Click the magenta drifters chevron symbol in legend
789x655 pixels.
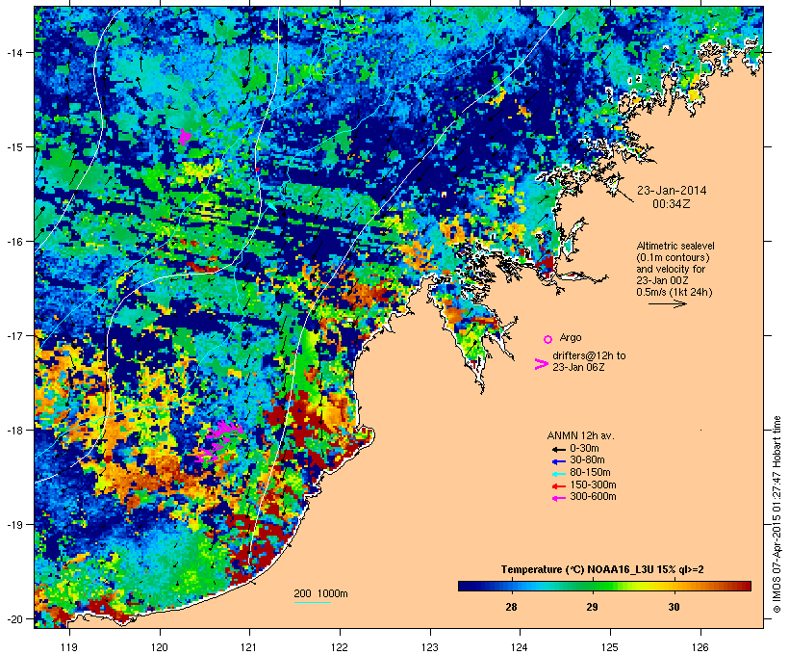[541, 364]
